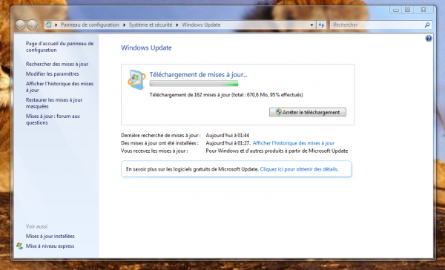Click Restaurer les mises à jour masquées

click(x=54, y=103)
